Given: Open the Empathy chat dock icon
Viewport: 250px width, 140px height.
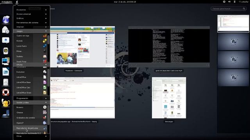Looking at the screenshot, I should [x=5, y=40].
